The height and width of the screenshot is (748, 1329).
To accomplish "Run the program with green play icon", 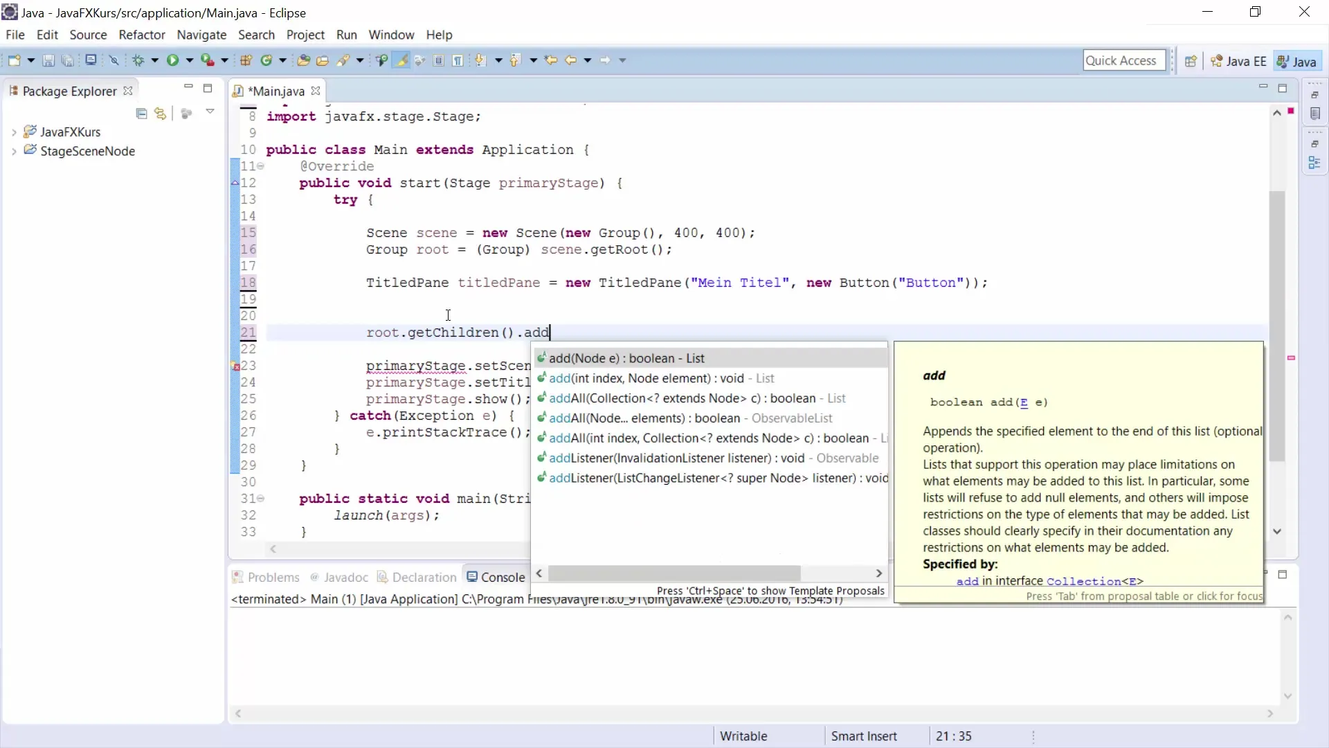I will point(173,60).
